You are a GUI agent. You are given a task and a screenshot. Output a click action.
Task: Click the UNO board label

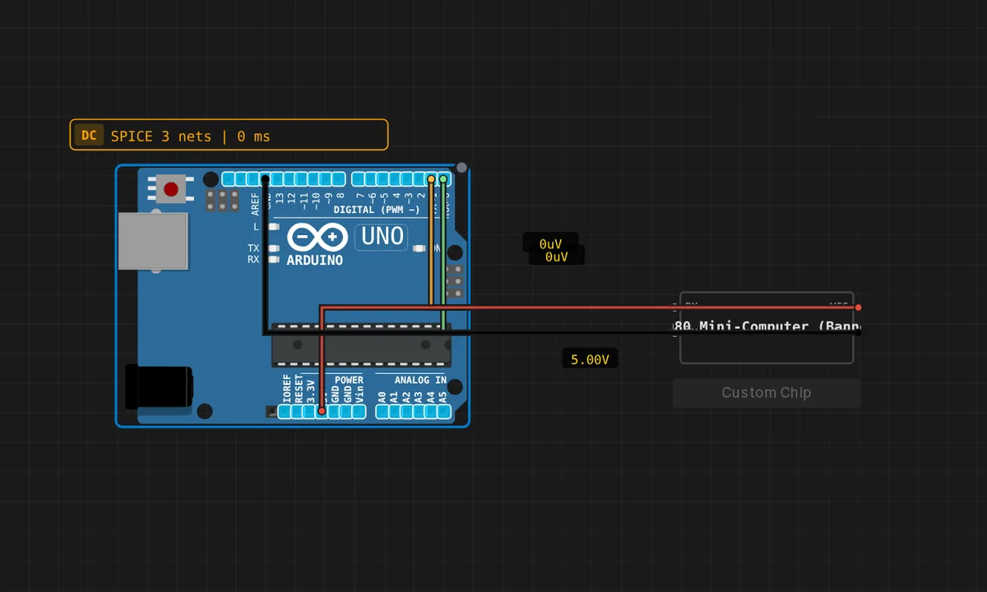[x=383, y=237]
